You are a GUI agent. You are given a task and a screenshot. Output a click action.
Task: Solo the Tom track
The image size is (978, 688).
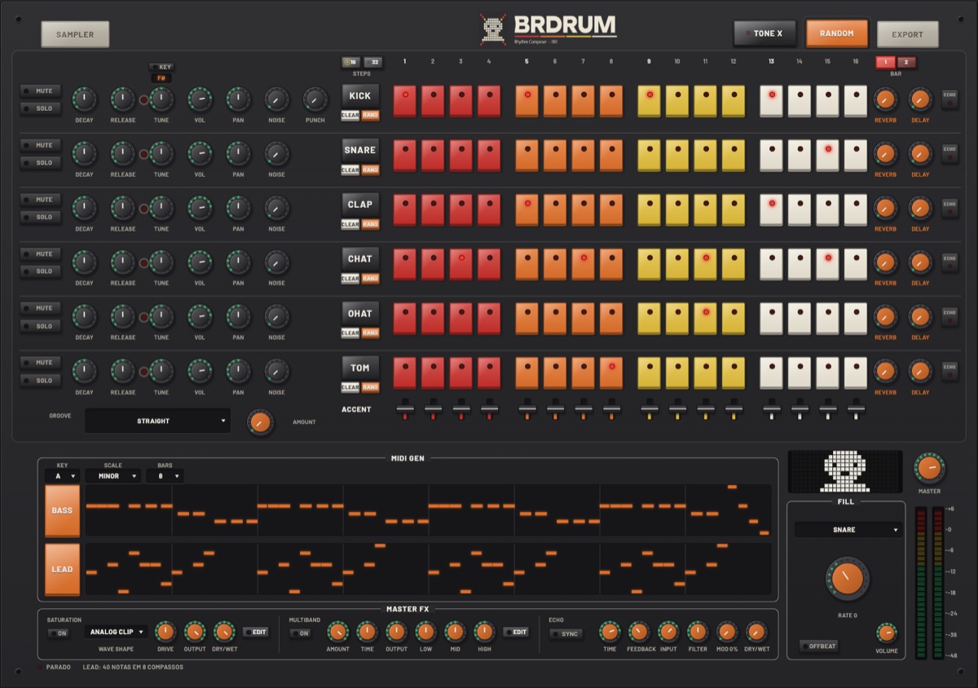click(x=41, y=381)
